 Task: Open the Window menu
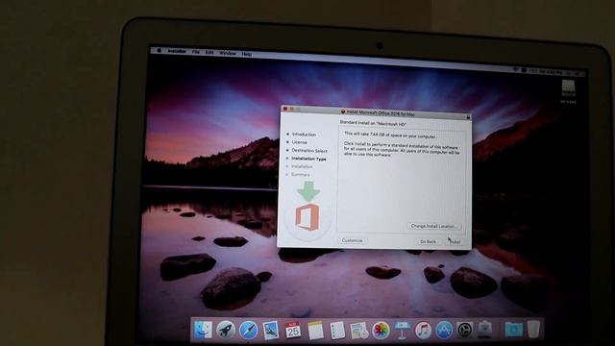[228, 53]
